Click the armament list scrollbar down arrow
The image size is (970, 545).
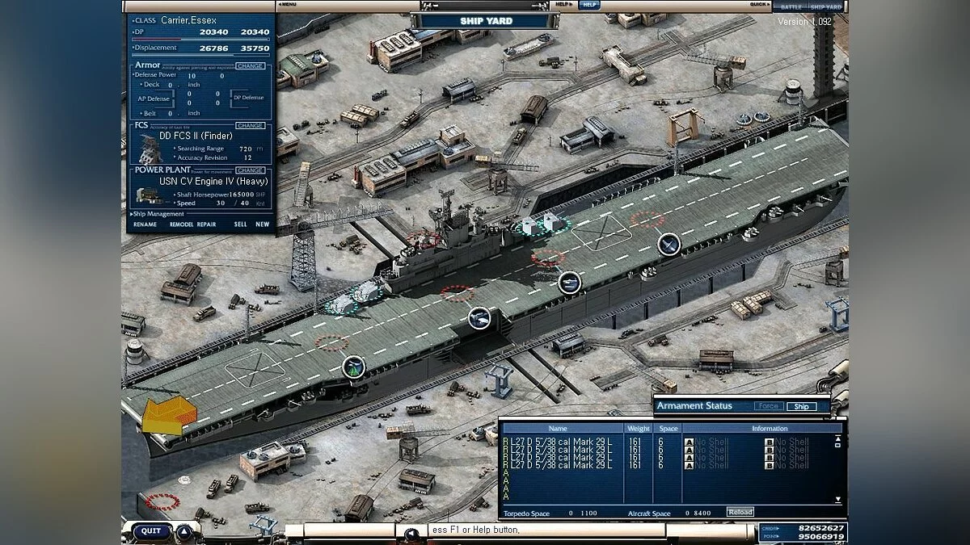pos(838,500)
